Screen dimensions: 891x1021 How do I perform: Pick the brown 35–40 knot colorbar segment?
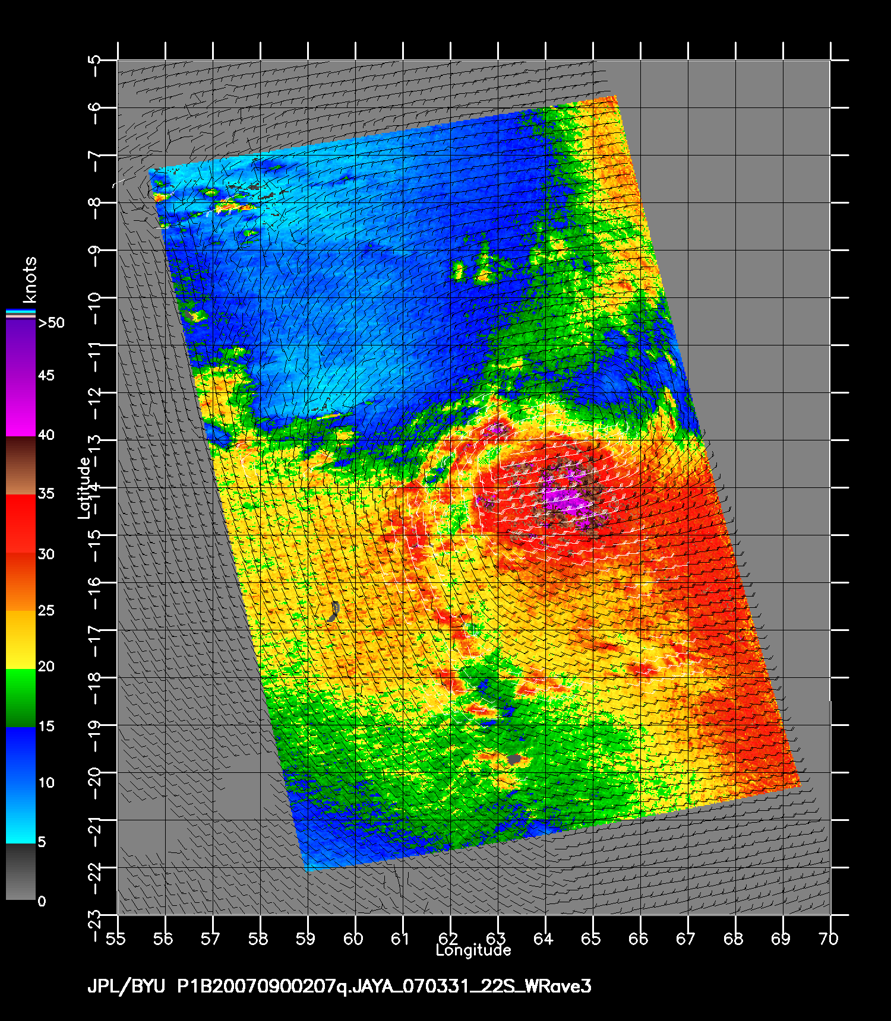click(x=21, y=466)
